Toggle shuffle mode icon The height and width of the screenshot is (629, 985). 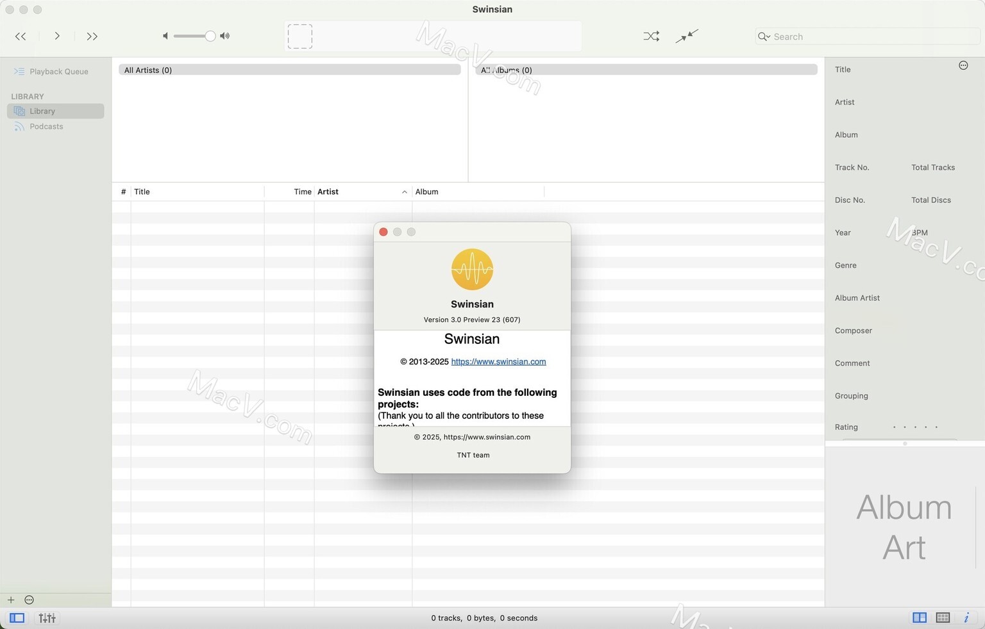click(651, 37)
